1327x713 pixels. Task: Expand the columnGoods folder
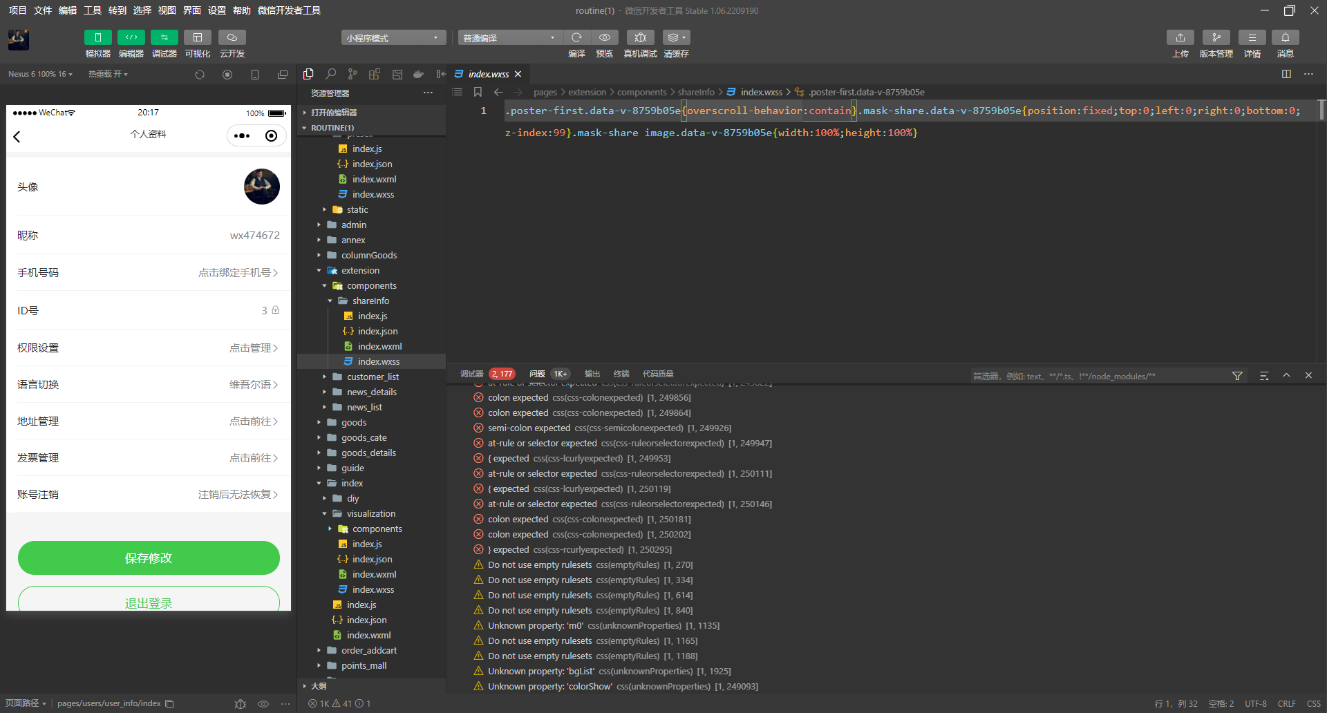(x=368, y=255)
